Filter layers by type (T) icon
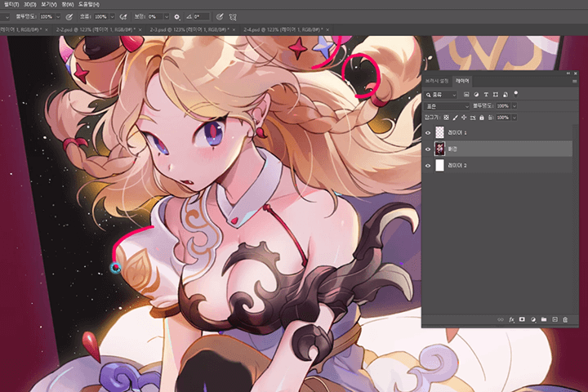588x392 pixels. point(486,95)
